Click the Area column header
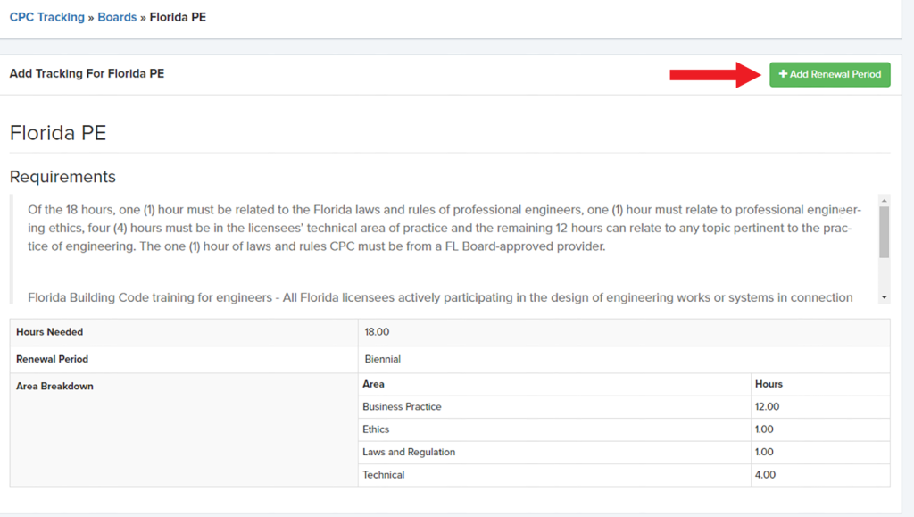914x517 pixels. point(373,384)
